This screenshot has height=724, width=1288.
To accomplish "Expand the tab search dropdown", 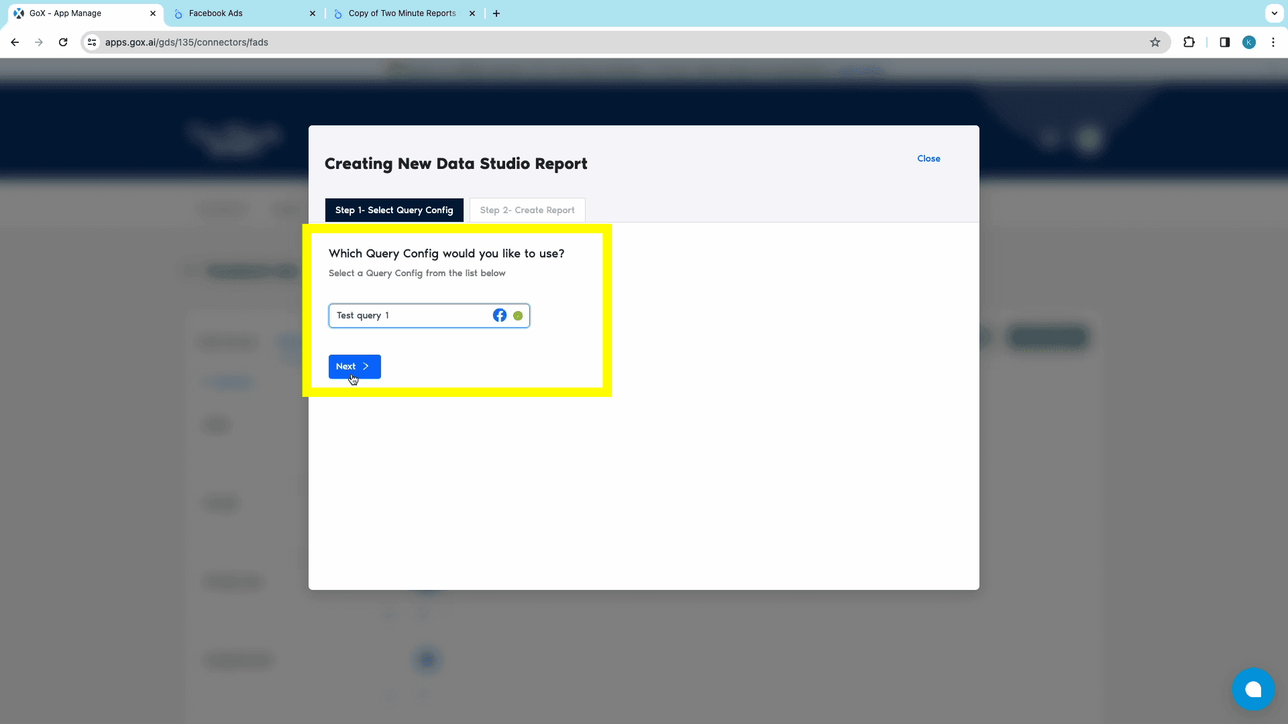I will pos(1274,13).
